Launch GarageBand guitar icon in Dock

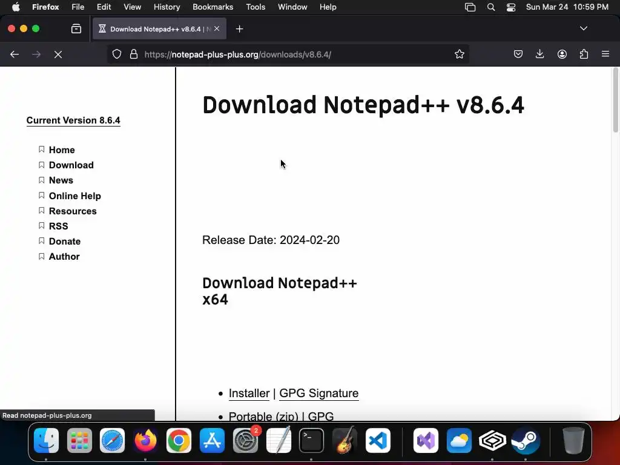[x=345, y=441]
